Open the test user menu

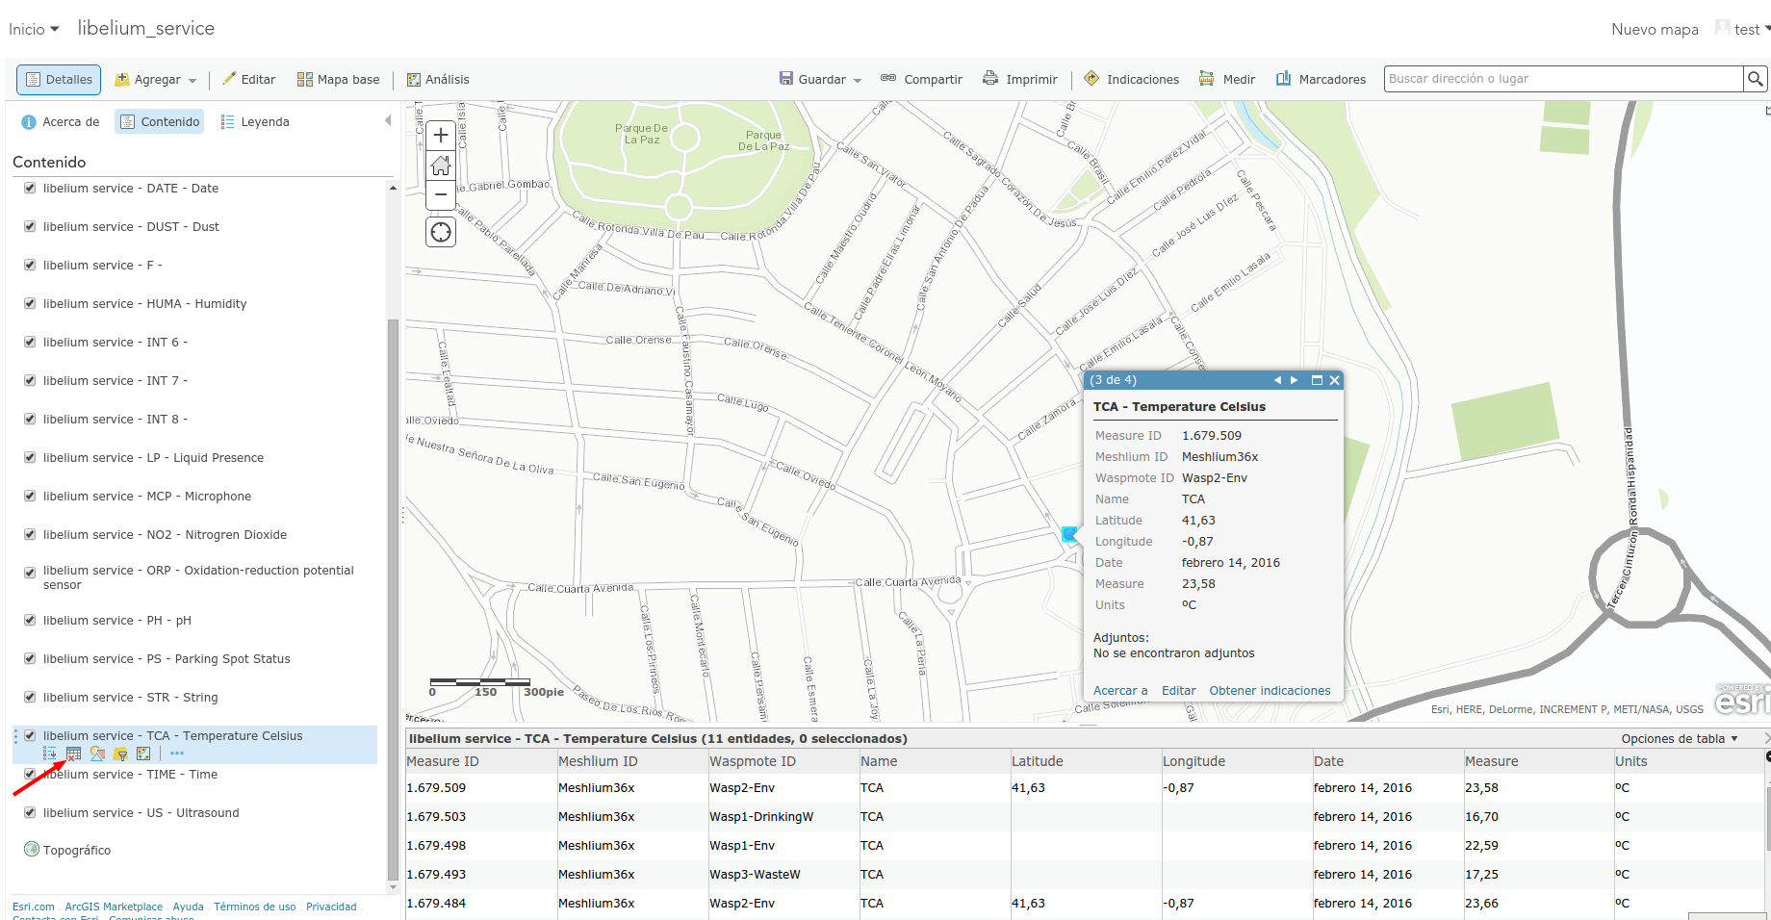[x=1743, y=29]
